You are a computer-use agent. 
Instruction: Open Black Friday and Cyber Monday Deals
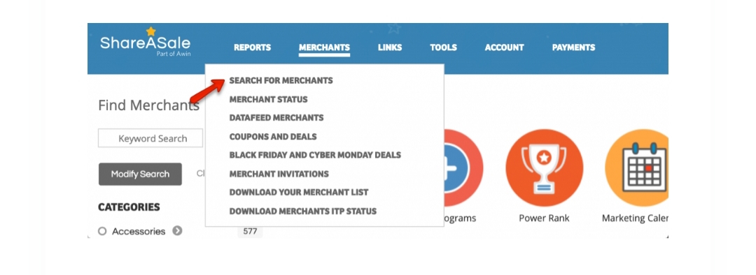click(x=315, y=155)
